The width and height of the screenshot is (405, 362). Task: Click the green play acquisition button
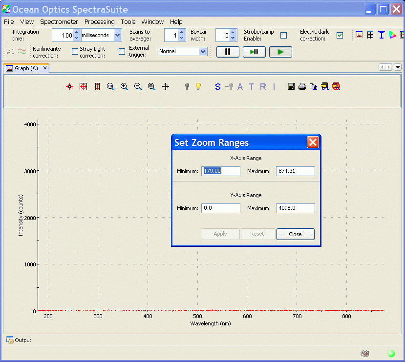coord(280,52)
